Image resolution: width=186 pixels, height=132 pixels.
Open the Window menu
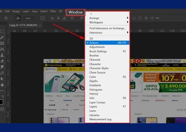point(75,12)
